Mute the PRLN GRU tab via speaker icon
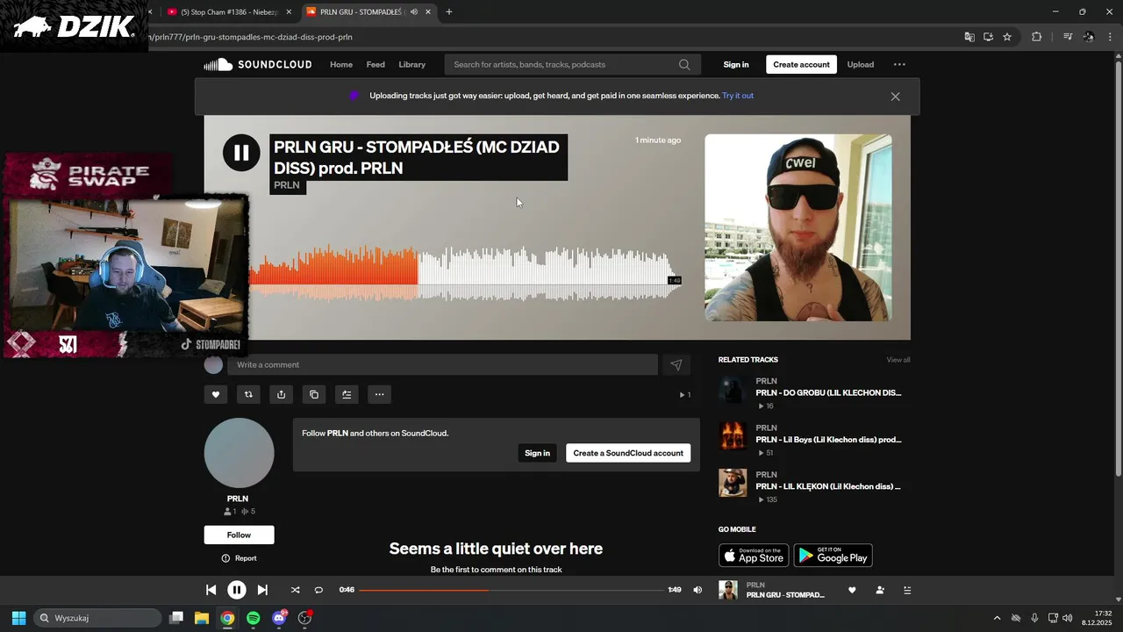Viewport: 1123px width, 632px height. [413, 12]
